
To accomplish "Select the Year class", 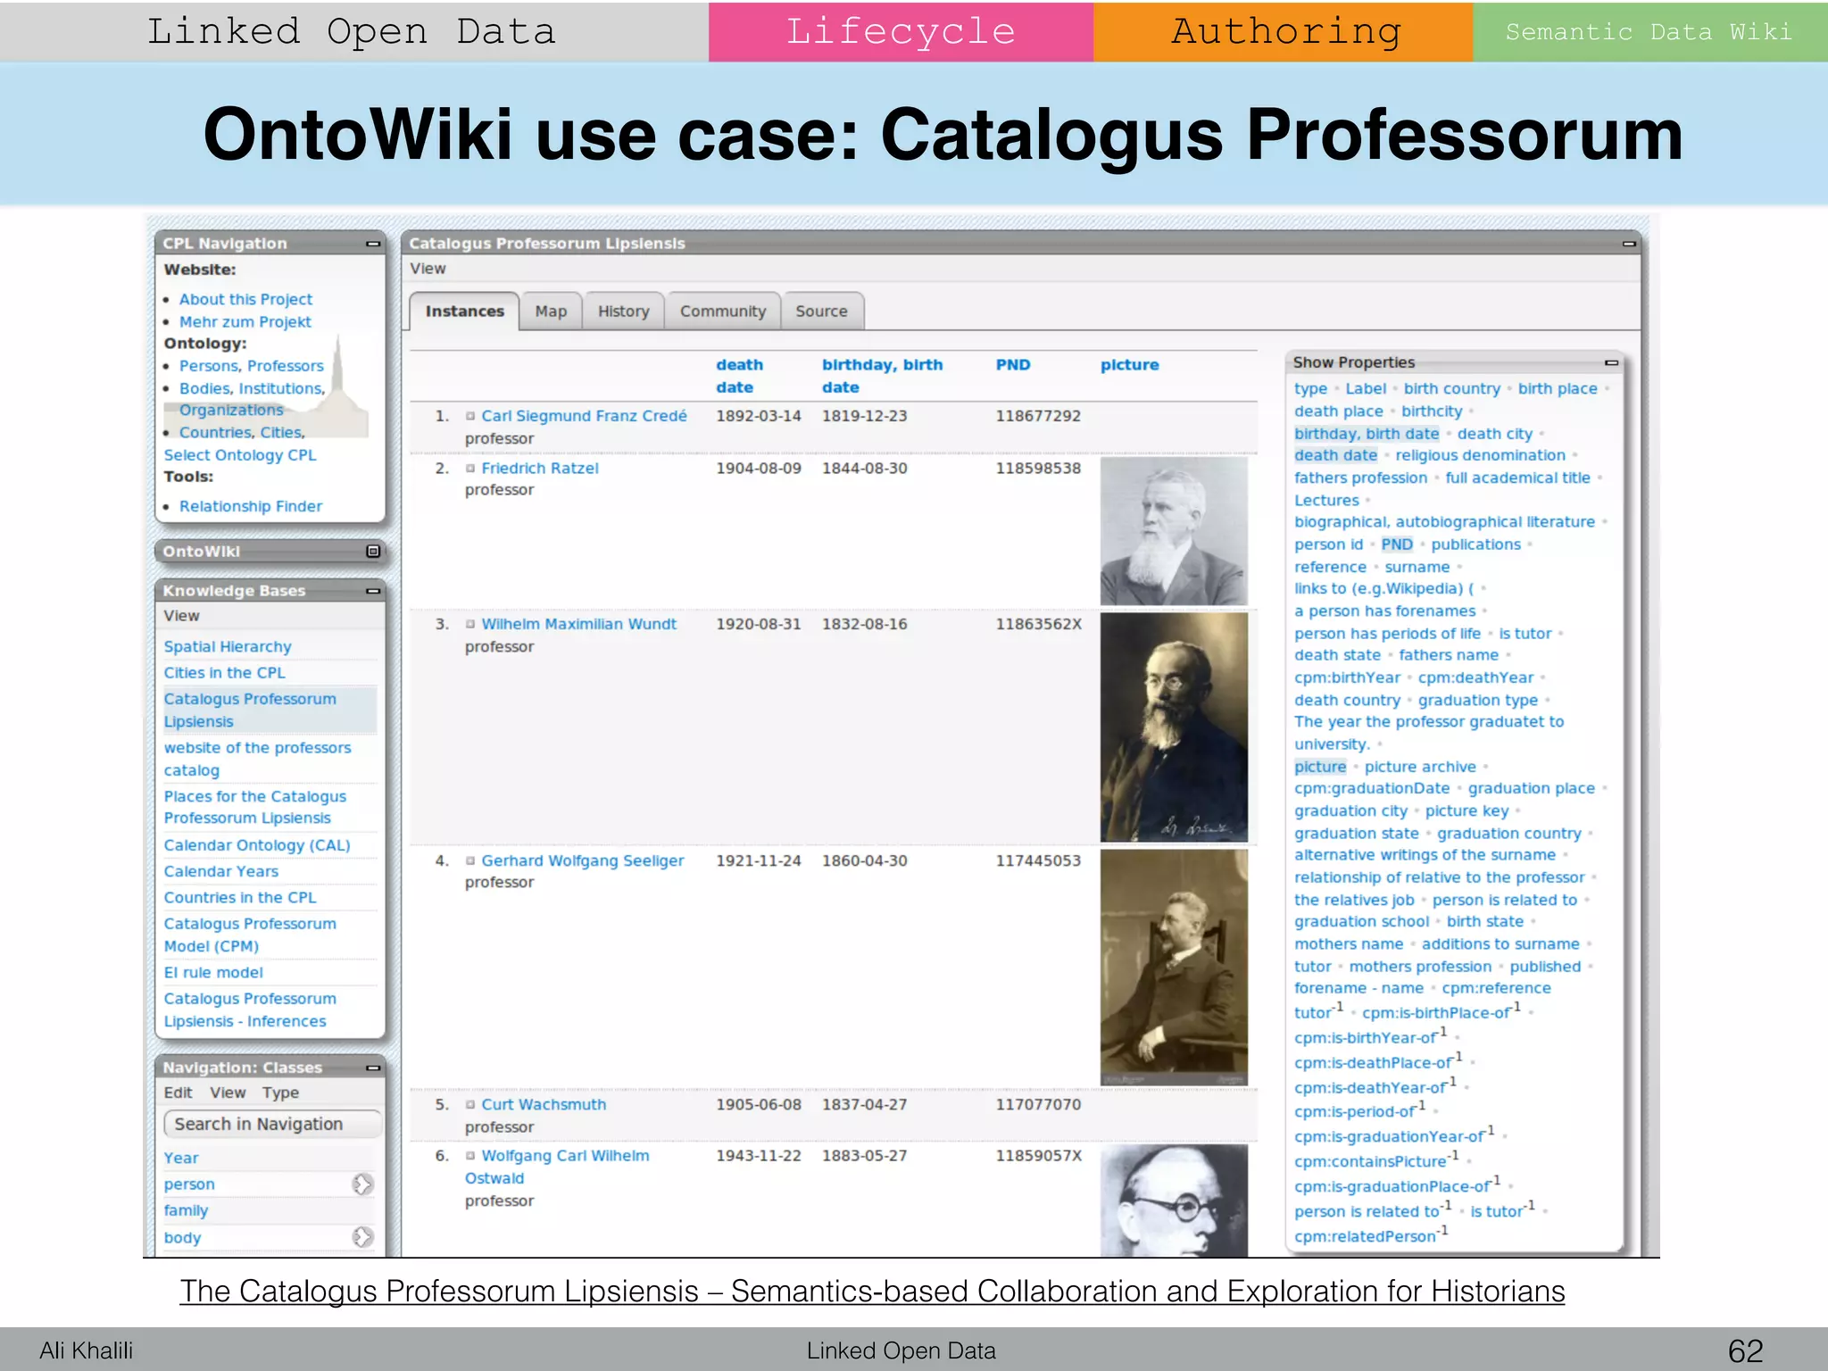I will pyautogui.click(x=180, y=1159).
